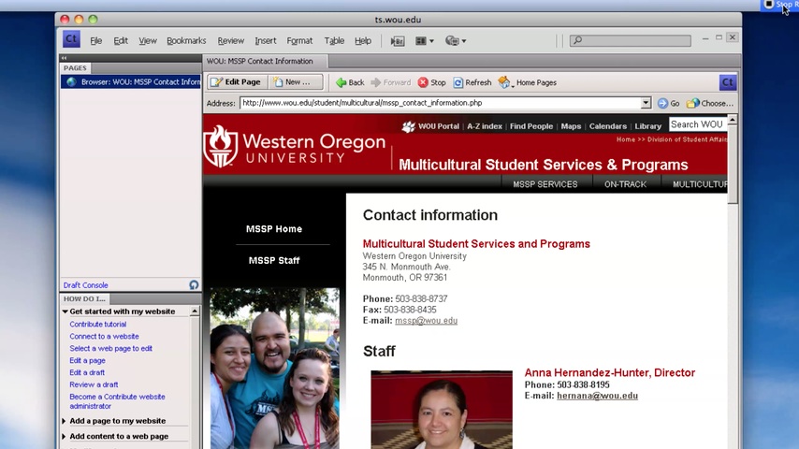This screenshot has width=799, height=449.
Task: Open Become a Contribute website administrator link
Action: [117, 401]
